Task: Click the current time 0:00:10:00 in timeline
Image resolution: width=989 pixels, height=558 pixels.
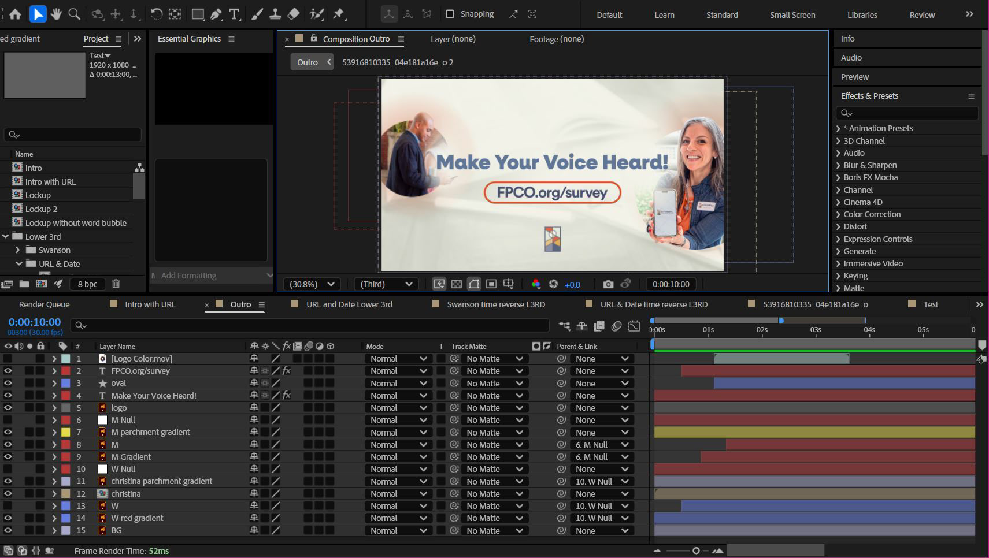Action: (34, 322)
